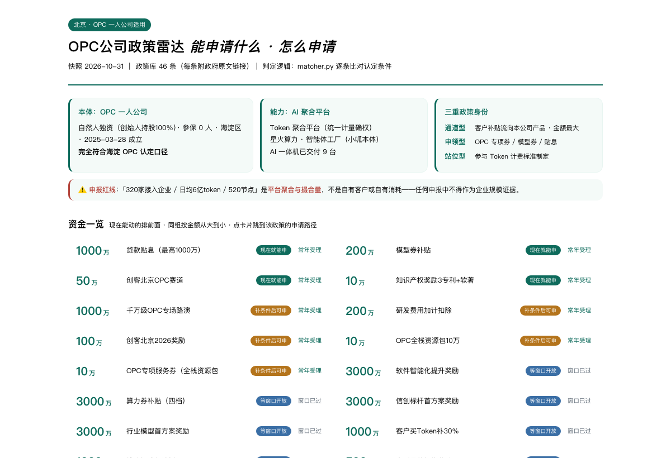Open the 信创标杆首方案奖励 funding card

[470, 401]
